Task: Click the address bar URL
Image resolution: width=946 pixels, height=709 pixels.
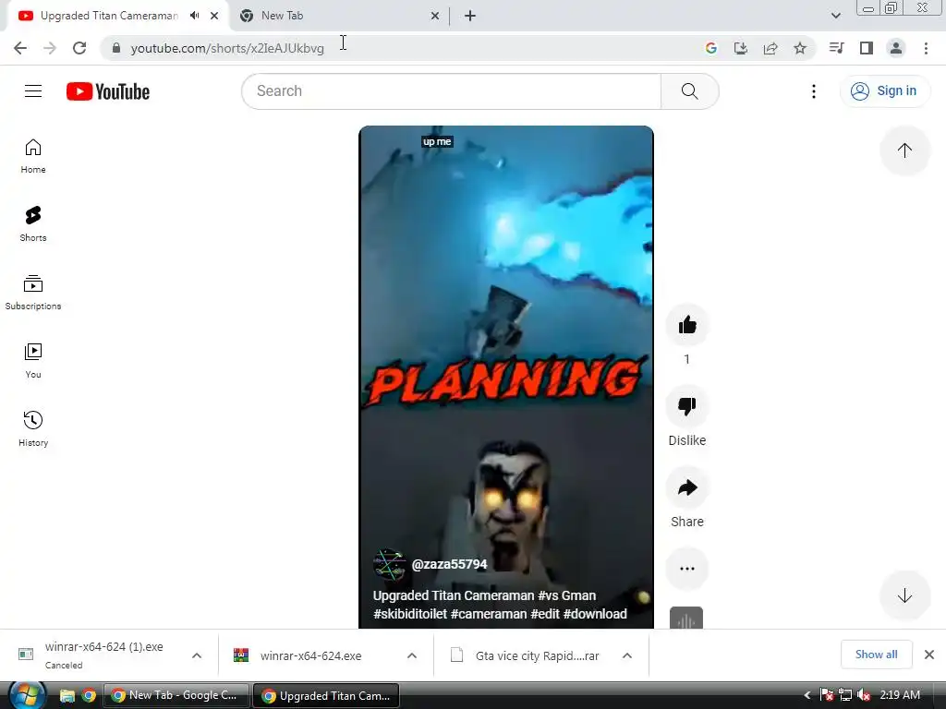Action: tap(227, 48)
